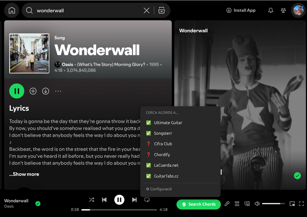This screenshot has height=217, width=307.
Task: Click the lyric line starting "By now, you should've"
Action: (x=75, y=128)
